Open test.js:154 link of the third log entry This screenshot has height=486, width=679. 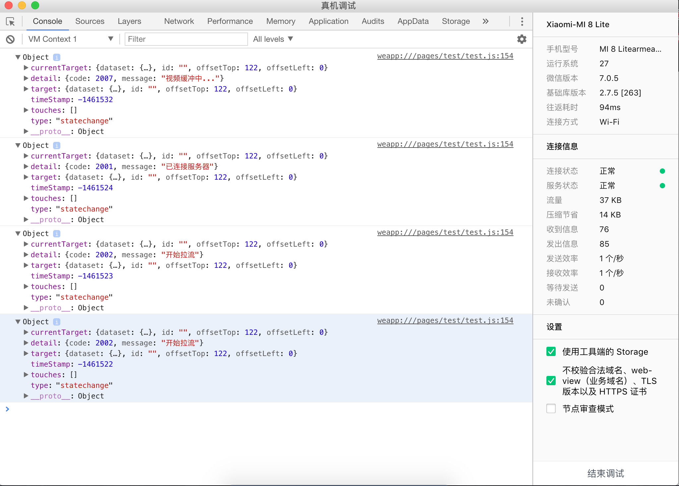[x=445, y=232]
